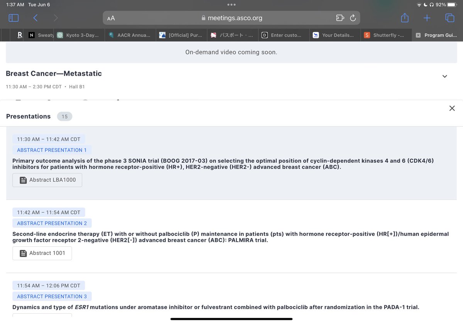Switch to the [Official] Pur... tab
This screenshot has width=463, height=323.
pyautogui.click(x=181, y=35)
